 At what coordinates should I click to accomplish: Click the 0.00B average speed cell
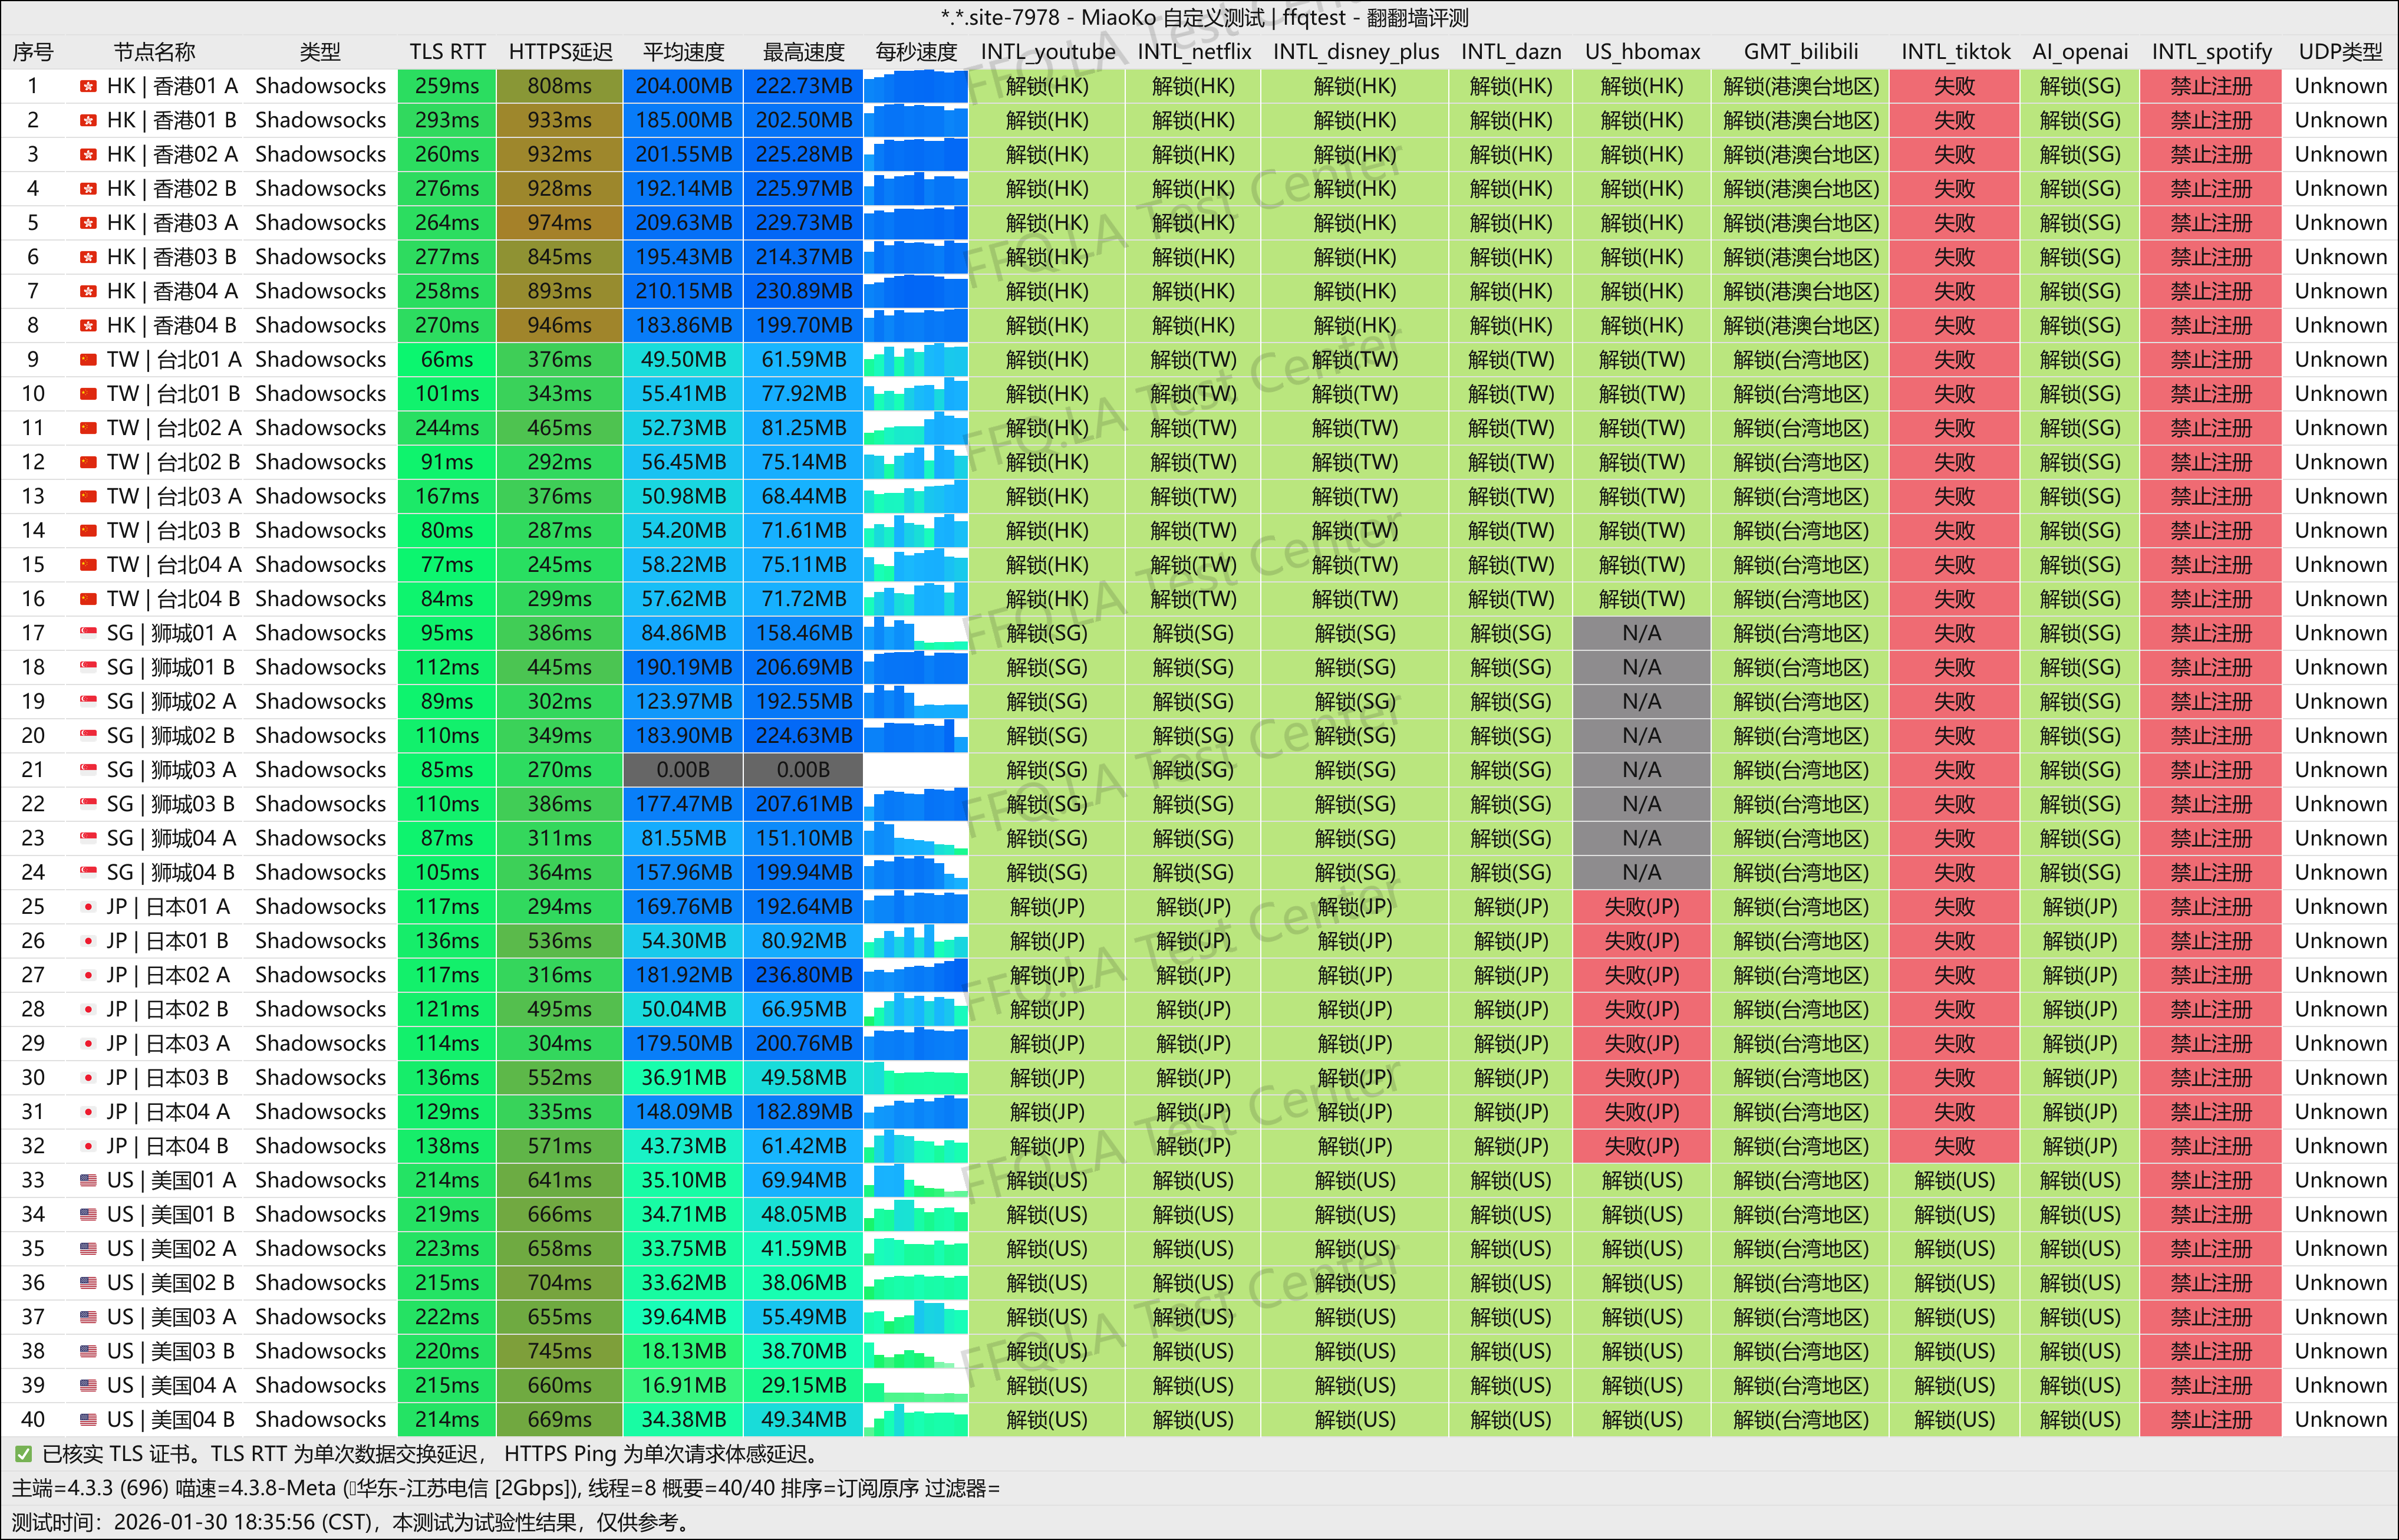pos(683,770)
